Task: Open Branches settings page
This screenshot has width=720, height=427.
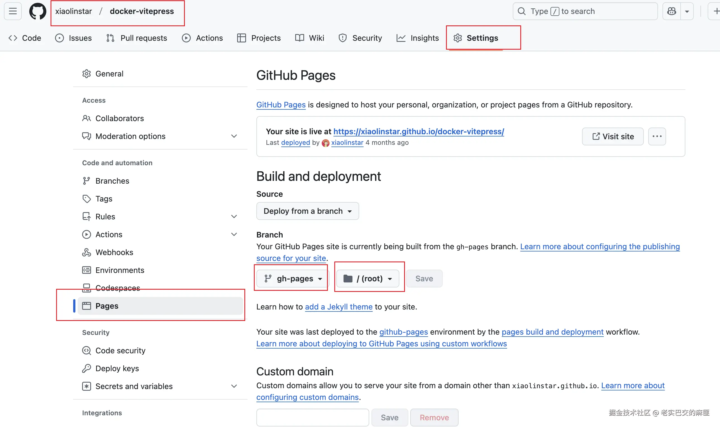Action: 112,181
